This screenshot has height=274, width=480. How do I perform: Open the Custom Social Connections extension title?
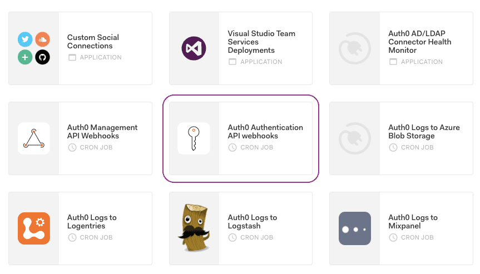click(93, 42)
